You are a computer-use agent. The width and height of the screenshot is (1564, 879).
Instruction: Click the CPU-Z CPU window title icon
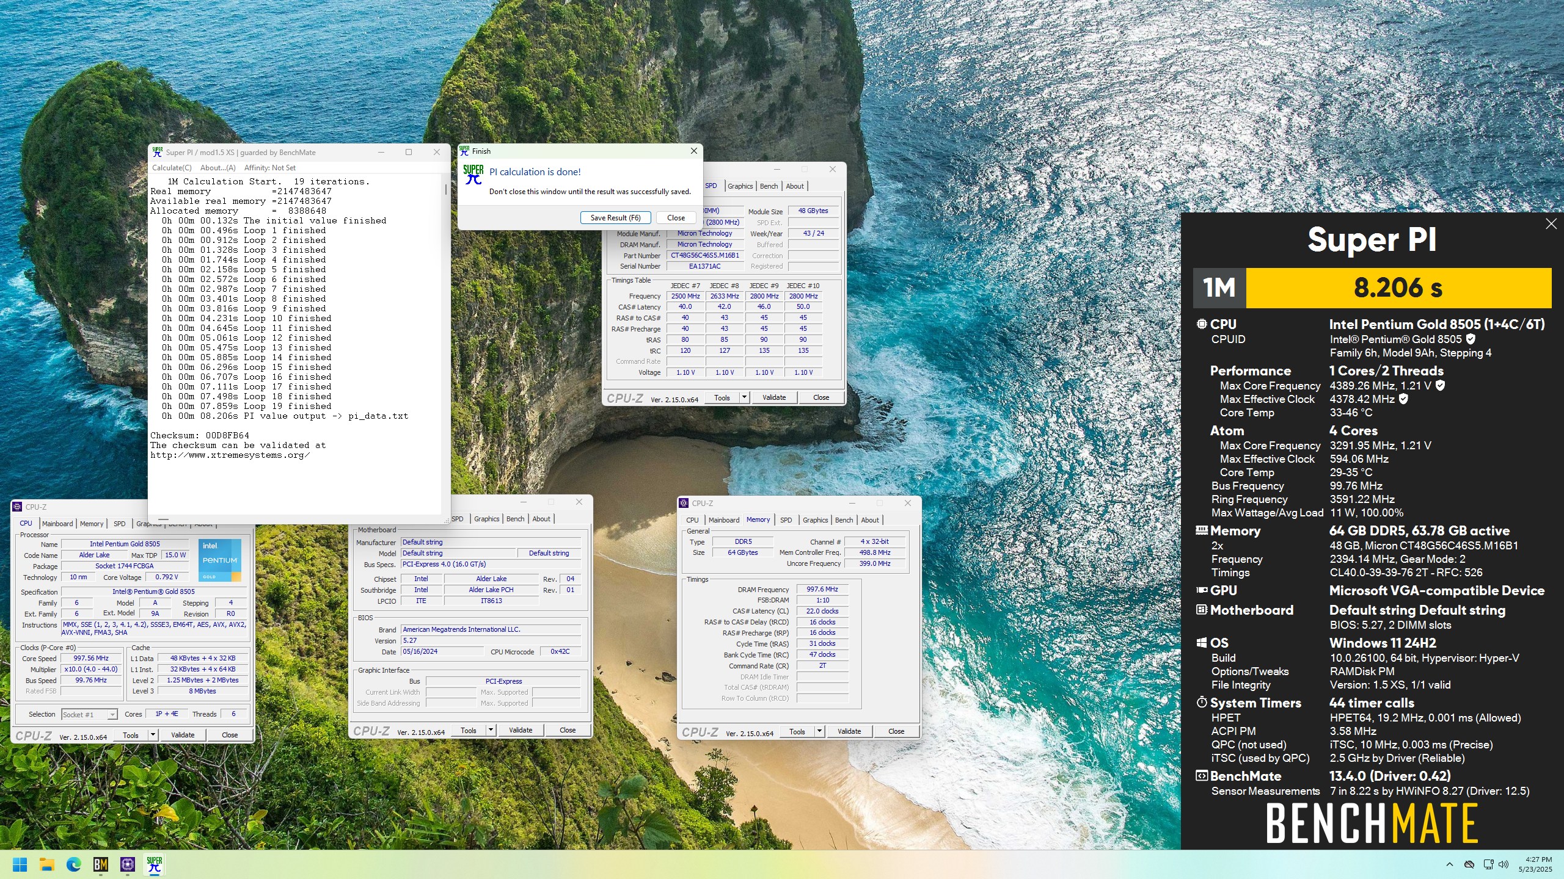pyautogui.click(x=18, y=507)
